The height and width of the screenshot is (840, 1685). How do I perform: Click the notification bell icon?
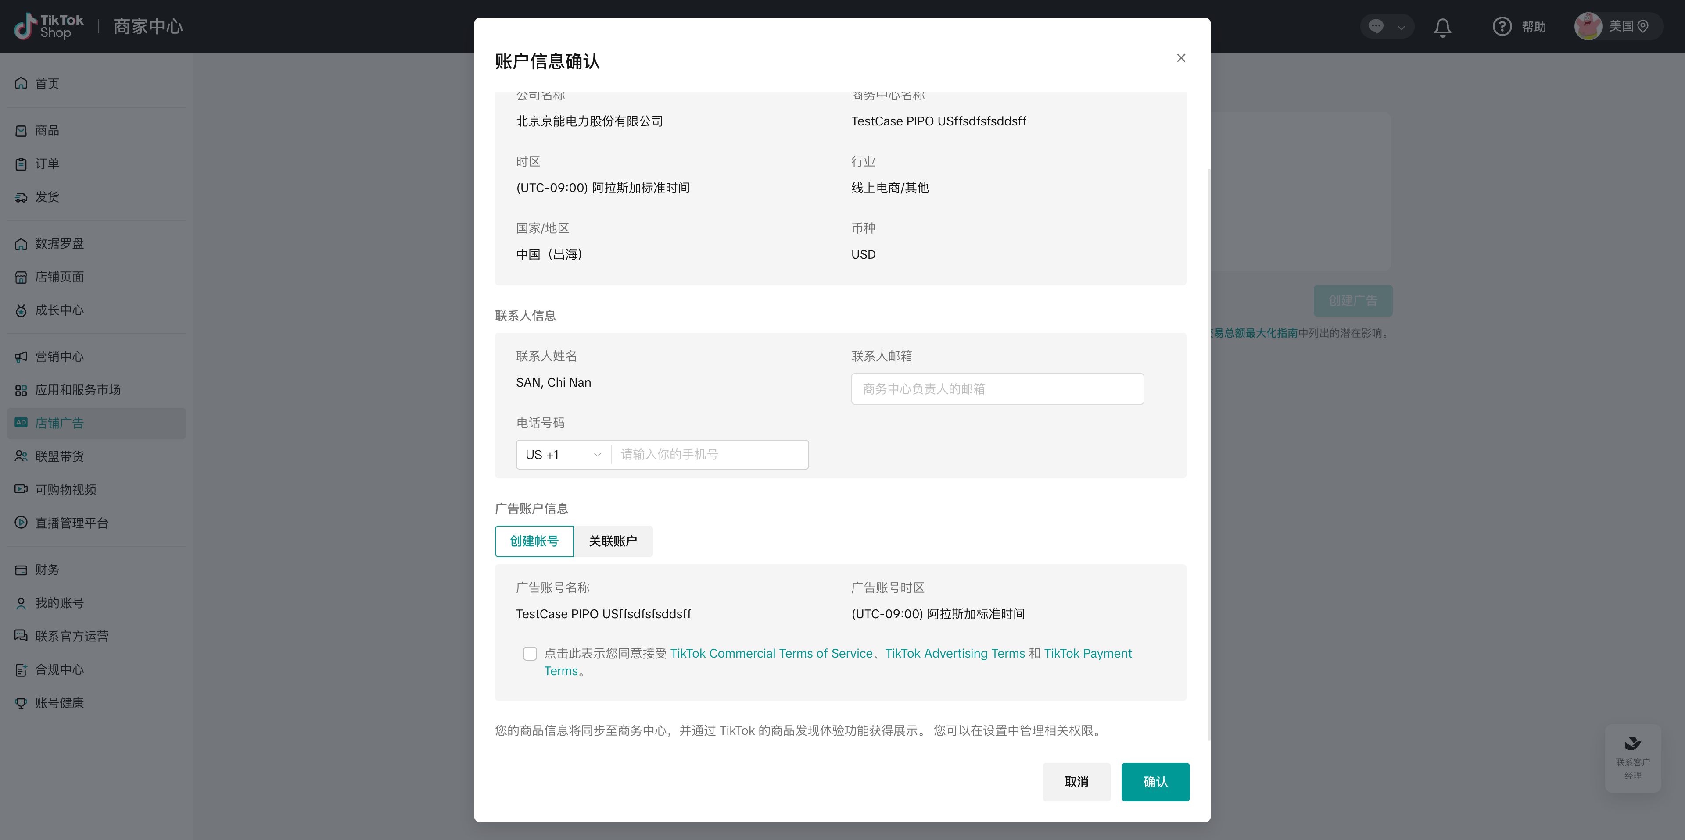[x=1442, y=27]
